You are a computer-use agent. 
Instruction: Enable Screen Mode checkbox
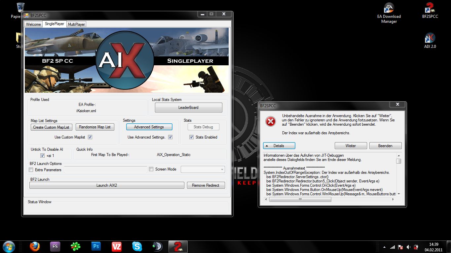(x=151, y=169)
